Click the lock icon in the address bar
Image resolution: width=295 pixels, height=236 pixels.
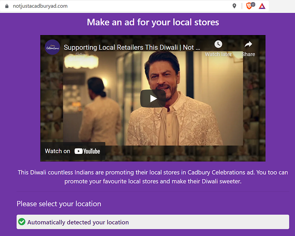tap(7, 6)
